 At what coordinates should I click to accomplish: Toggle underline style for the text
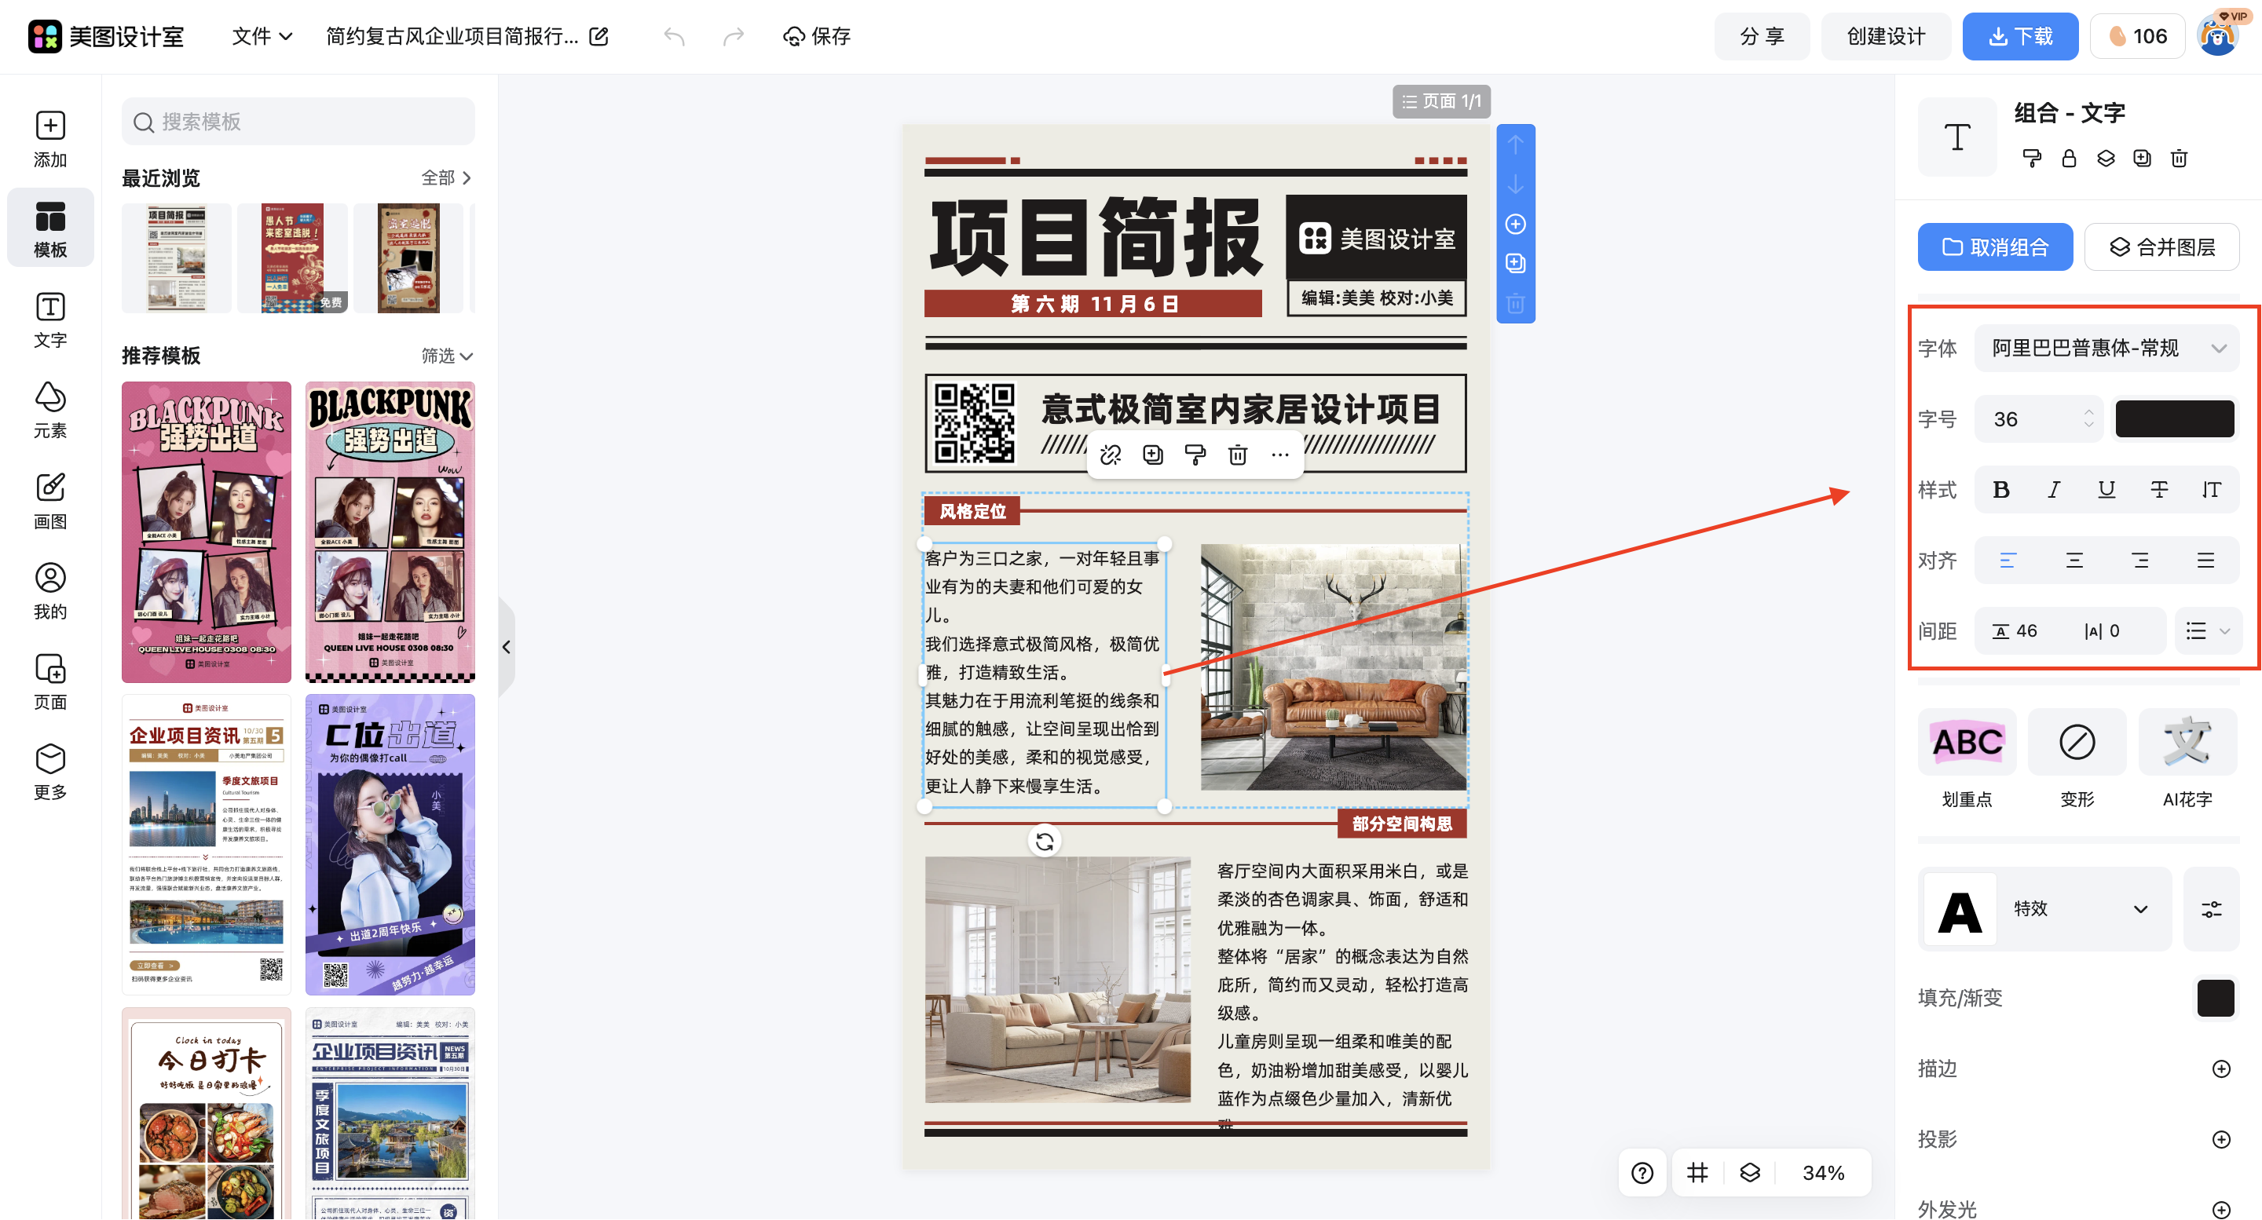pos(2106,490)
